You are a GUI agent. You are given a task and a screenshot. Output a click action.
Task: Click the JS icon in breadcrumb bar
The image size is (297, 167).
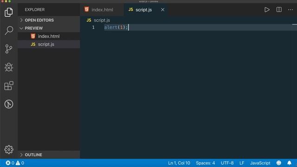click(89, 20)
